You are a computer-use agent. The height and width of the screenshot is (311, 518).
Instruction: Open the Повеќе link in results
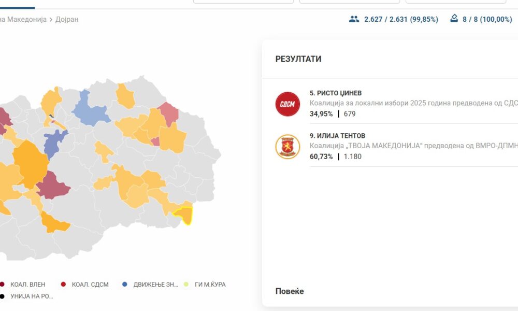point(290,291)
